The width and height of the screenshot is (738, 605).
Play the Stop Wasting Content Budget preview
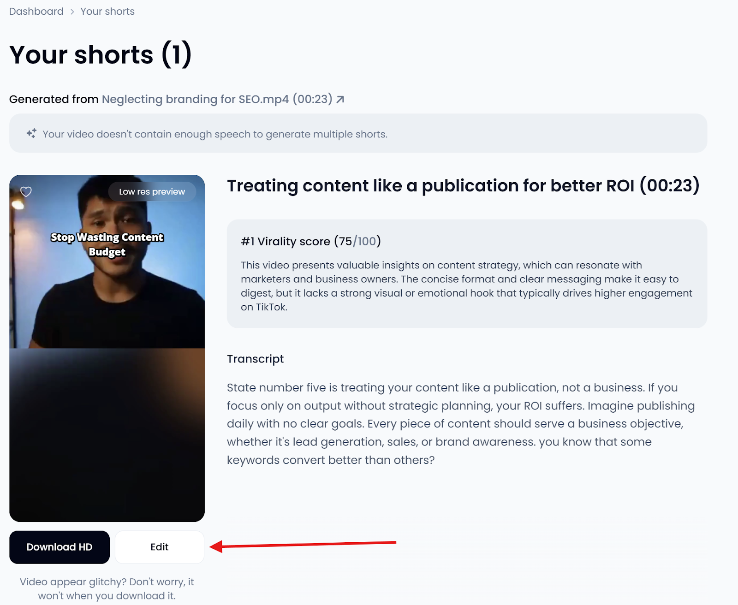pos(107,261)
